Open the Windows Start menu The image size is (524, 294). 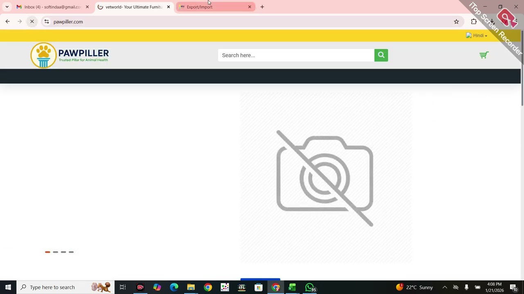pos(8,287)
